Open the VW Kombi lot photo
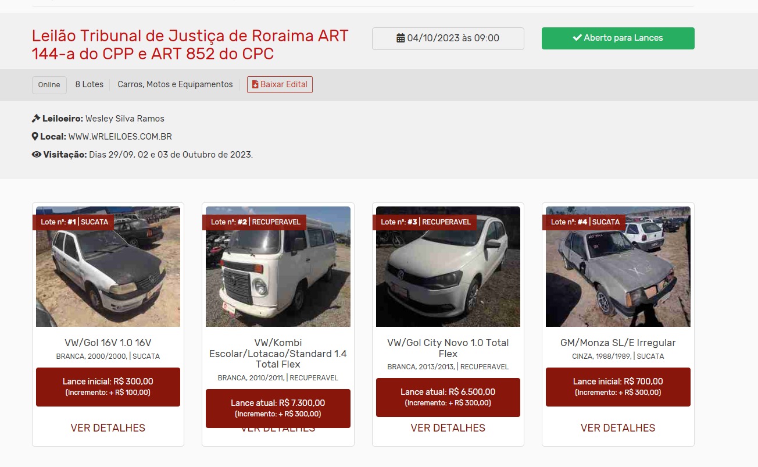Screen dimensions: 758x467 [x=278, y=267]
